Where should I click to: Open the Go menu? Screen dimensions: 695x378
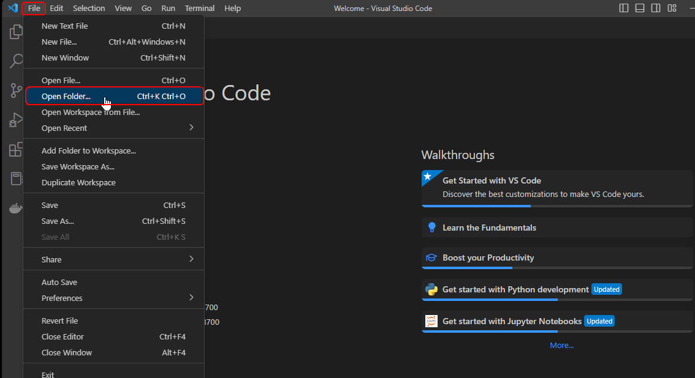146,8
